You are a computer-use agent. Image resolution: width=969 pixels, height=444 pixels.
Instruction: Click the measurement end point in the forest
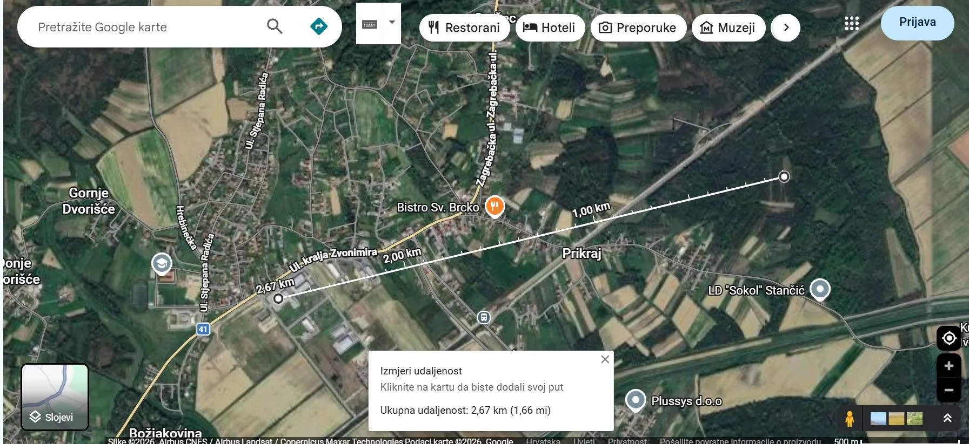[x=784, y=176]
